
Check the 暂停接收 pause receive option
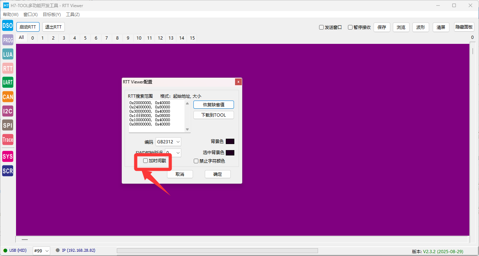click(x=350, y=27)
